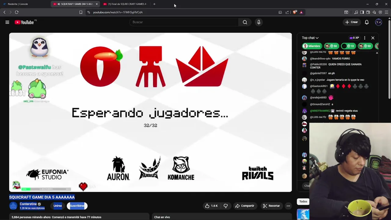391x220 pixels.
Task: Click the video title SQUICRAFT GAME DIA 5
Action: point(42,197)
